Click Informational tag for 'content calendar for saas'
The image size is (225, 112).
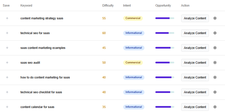tap(134, 107)
